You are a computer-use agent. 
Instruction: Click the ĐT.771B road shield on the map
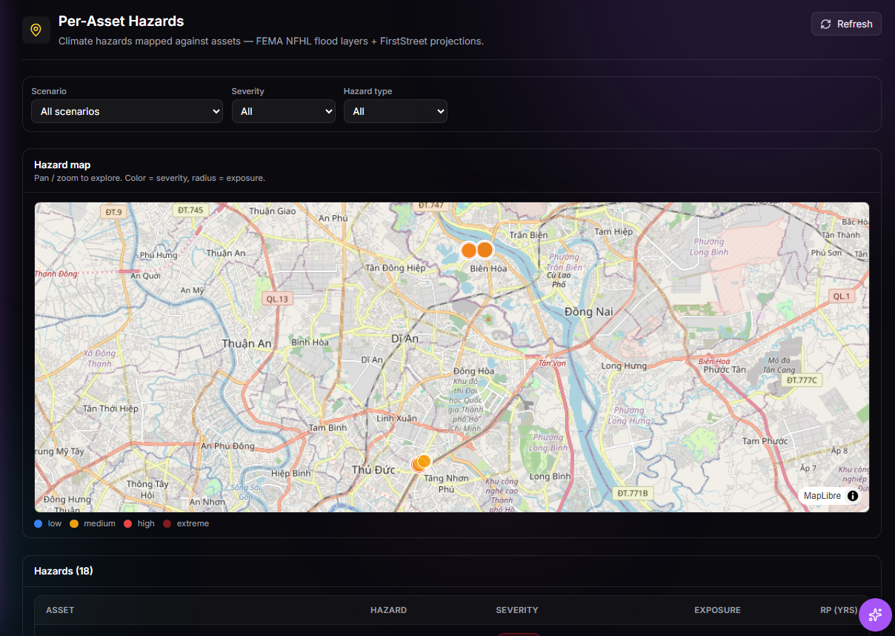pyautogui.click(x=633, y=493)
